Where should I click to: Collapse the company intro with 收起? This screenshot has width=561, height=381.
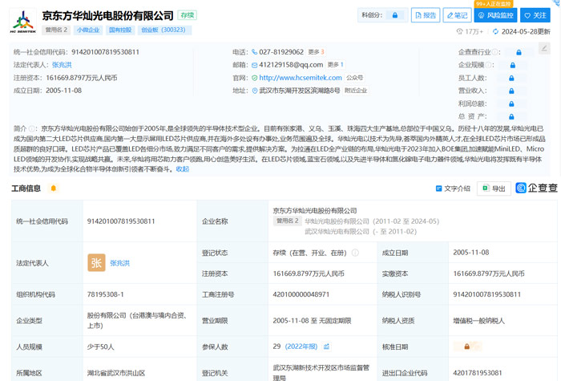(183, 169)
